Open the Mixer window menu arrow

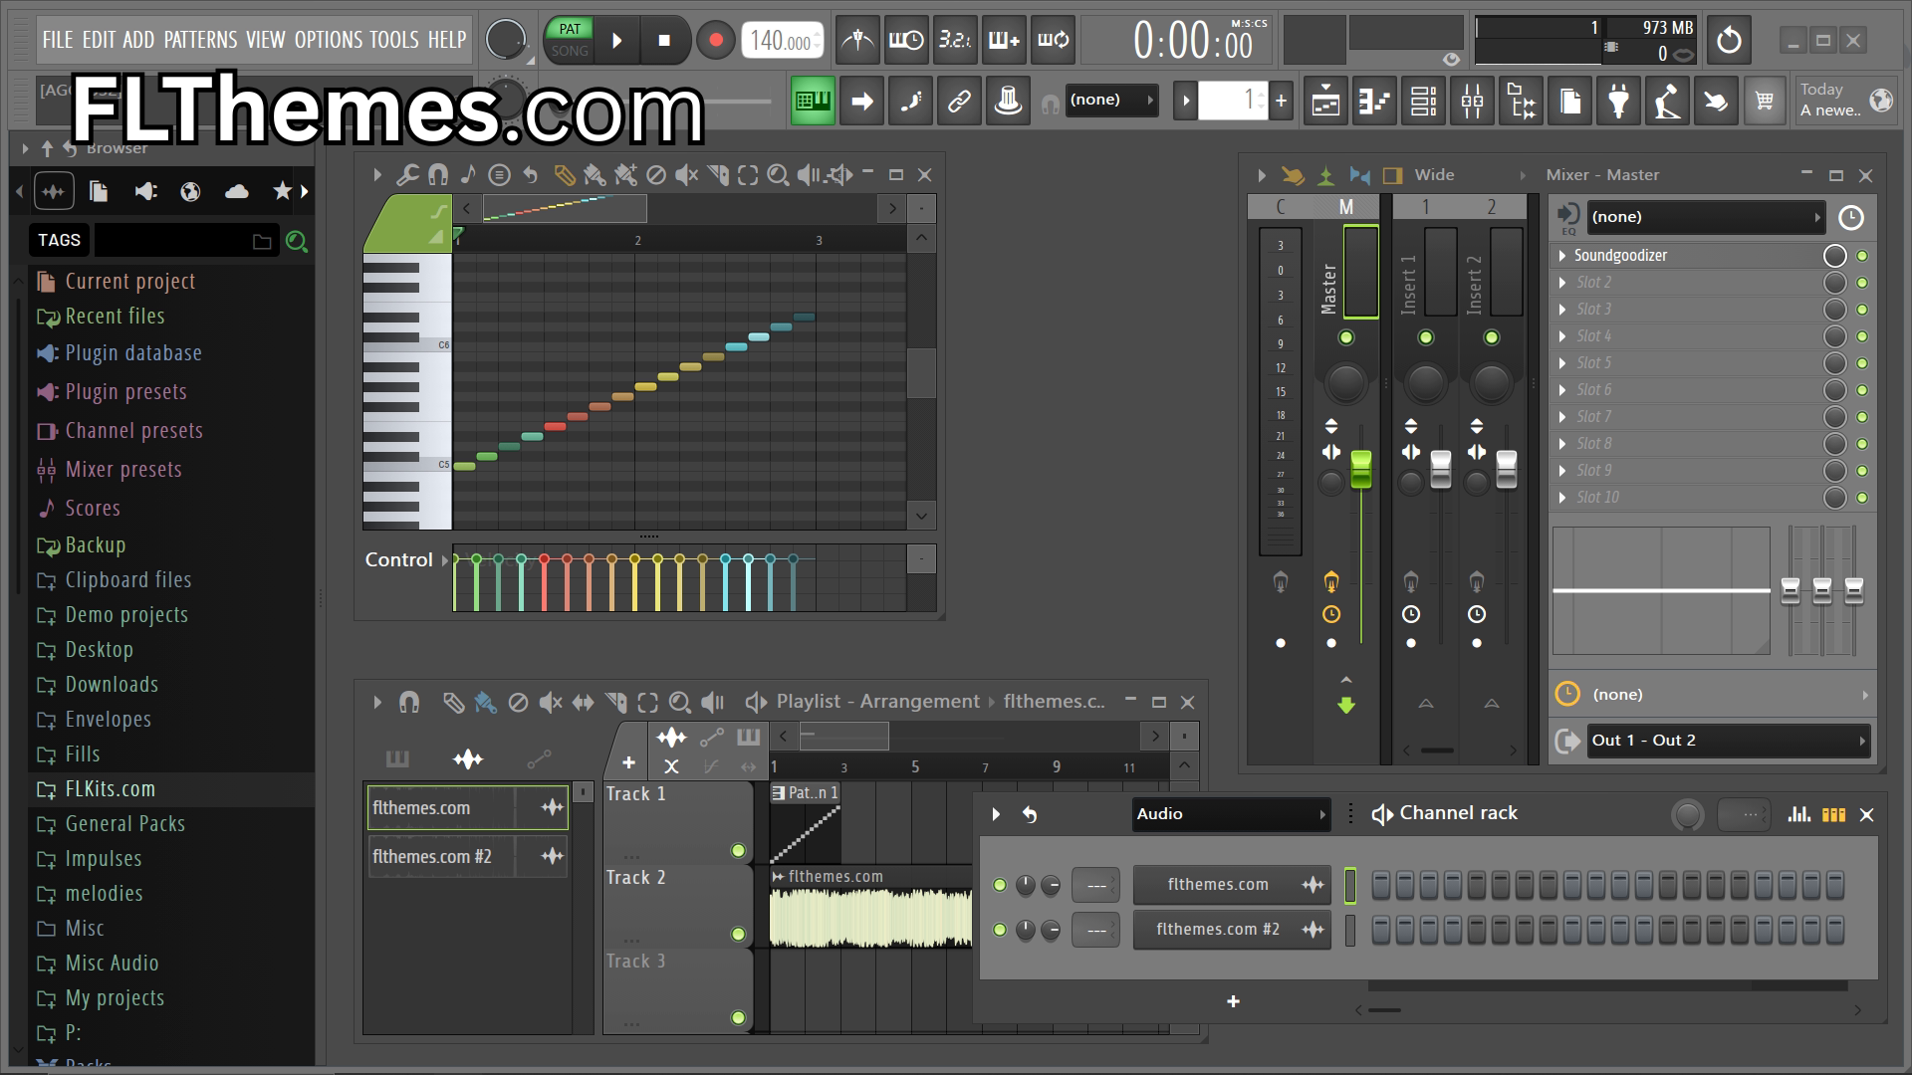pyautogui.click(x=1262, y=175)
